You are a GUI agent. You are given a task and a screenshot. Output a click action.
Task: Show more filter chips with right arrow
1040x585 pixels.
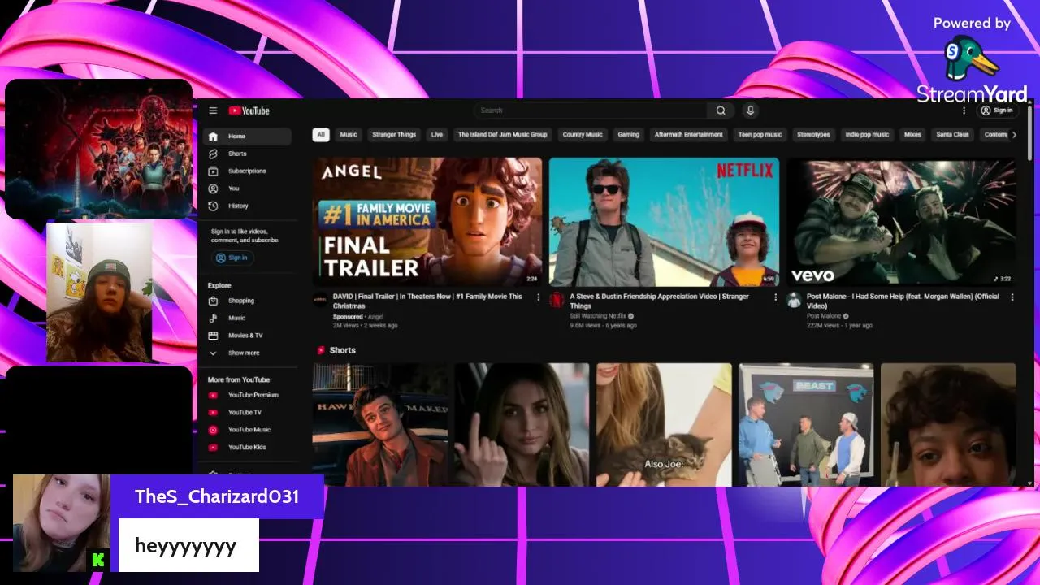point(1013,135)
